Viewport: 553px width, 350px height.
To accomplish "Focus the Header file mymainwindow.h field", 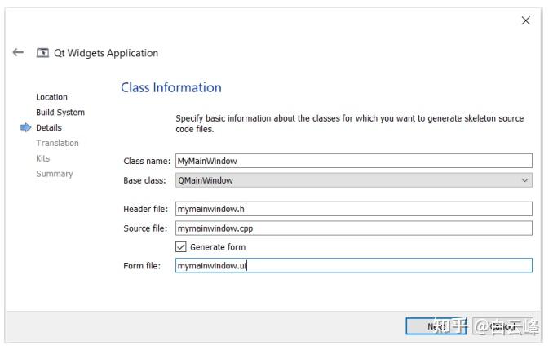I will 353,210.
